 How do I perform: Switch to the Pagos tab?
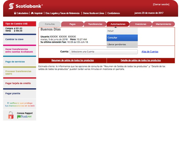(72, 24)
